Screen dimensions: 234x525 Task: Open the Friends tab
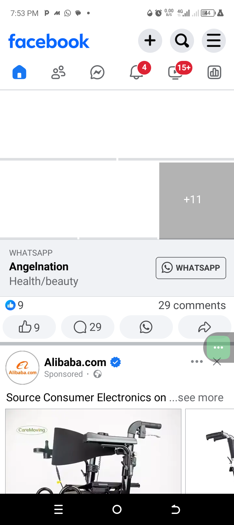(x=58, y=72)
